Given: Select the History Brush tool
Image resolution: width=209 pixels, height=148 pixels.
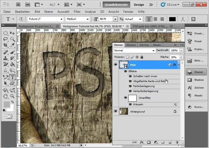Looking at the screenshot, I should [x=12, y=58].
